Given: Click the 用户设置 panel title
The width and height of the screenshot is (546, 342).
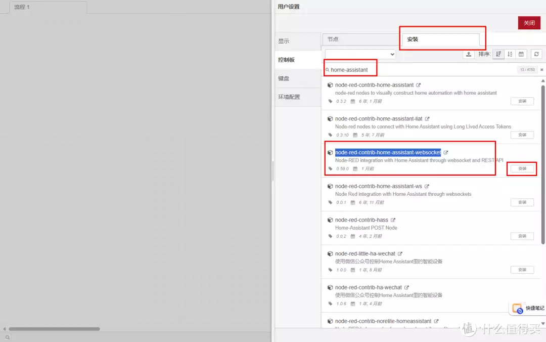Looking at the screenshot, I should tap(289, 7).
